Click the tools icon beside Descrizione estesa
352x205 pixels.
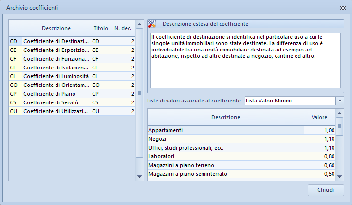click(x=152, y=24)
